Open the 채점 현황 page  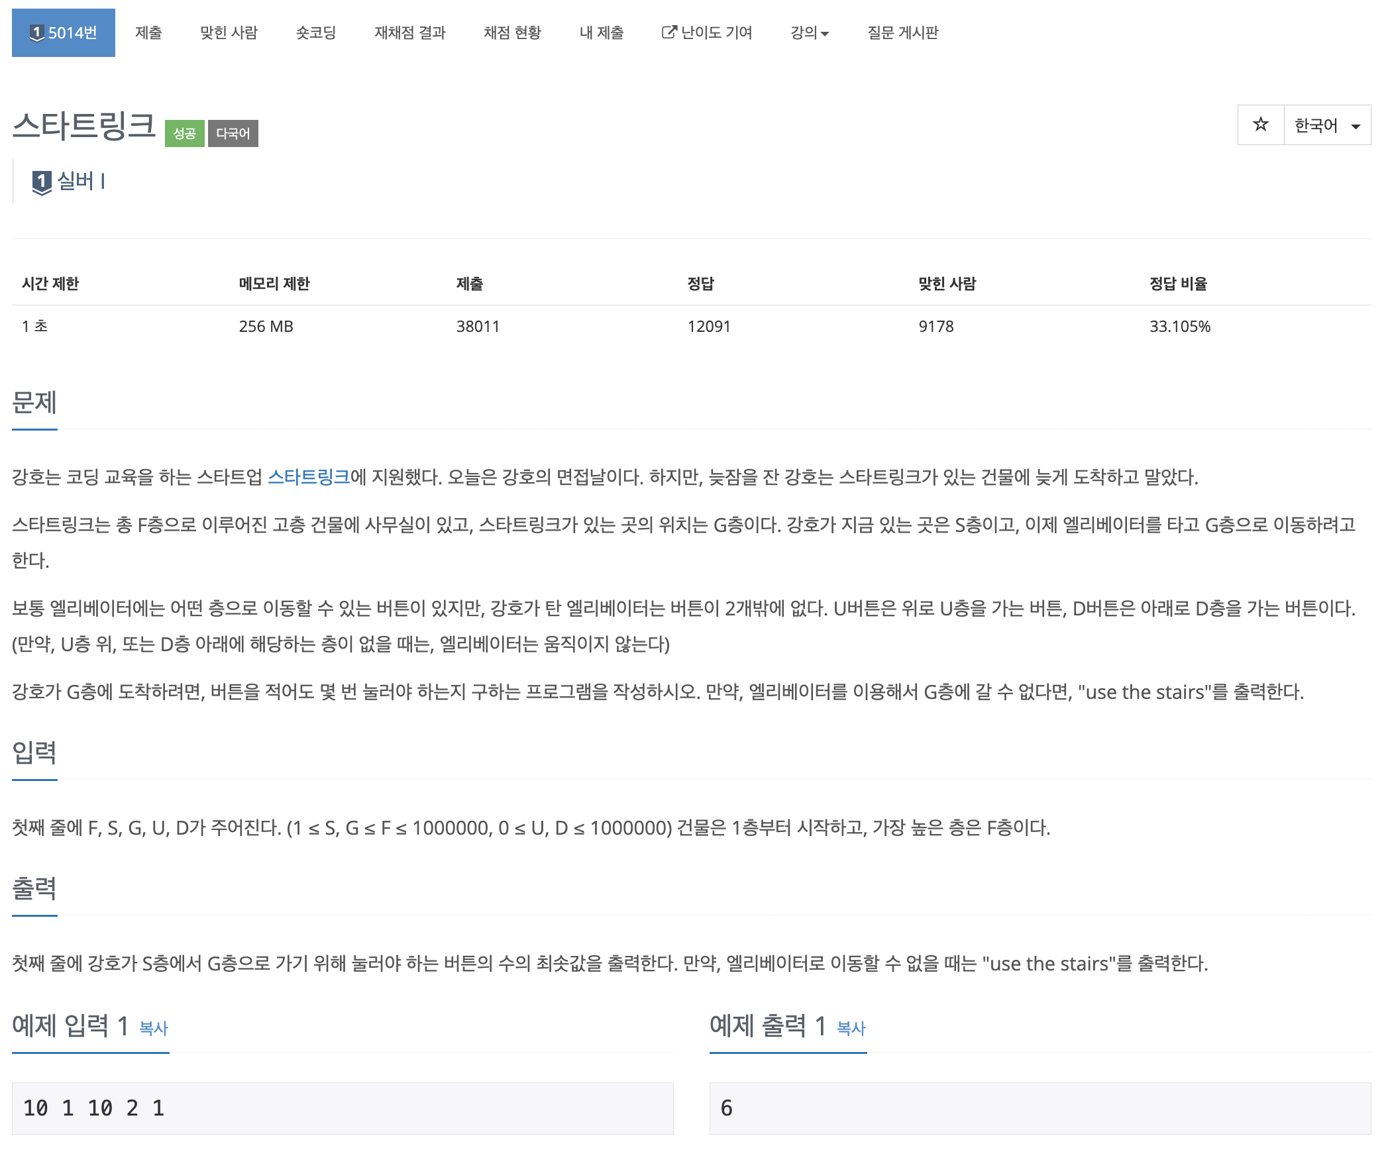tap(512, 32)
